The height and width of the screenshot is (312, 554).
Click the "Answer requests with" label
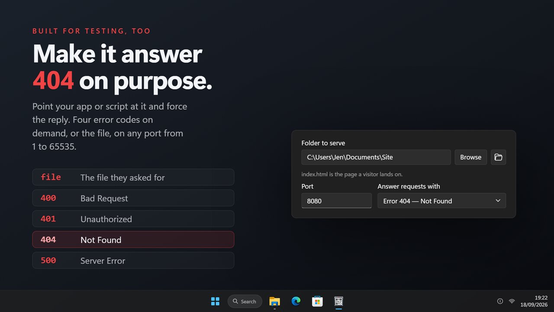[x=409, y=186]
